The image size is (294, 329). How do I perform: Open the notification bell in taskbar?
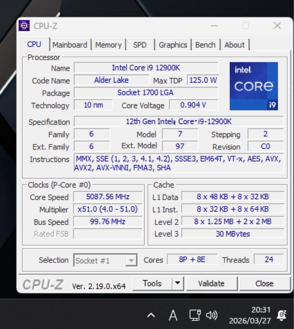pyautogui.click(x=282, y=315)
